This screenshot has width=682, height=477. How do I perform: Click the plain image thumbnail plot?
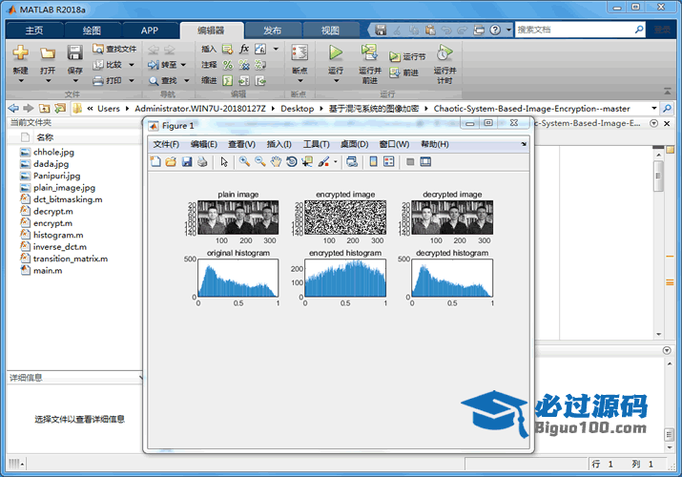238,217
